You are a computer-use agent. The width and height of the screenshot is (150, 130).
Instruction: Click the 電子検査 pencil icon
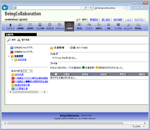19,40
